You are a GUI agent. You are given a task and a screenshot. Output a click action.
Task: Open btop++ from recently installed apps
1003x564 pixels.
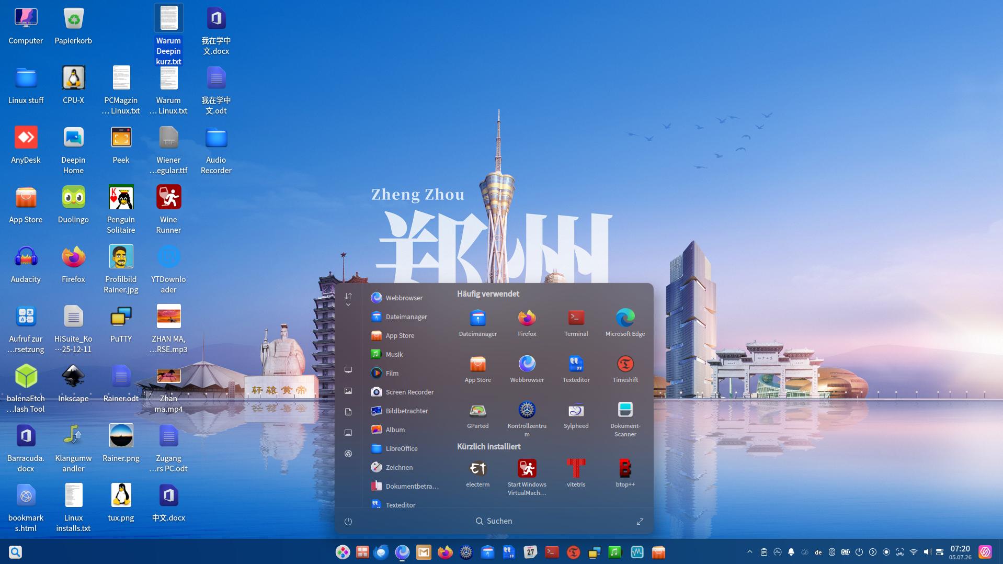click(625, 473)
